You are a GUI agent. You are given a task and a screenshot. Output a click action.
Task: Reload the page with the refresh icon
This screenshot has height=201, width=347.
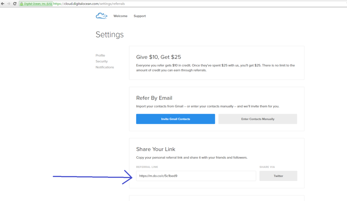click(15, 4)
